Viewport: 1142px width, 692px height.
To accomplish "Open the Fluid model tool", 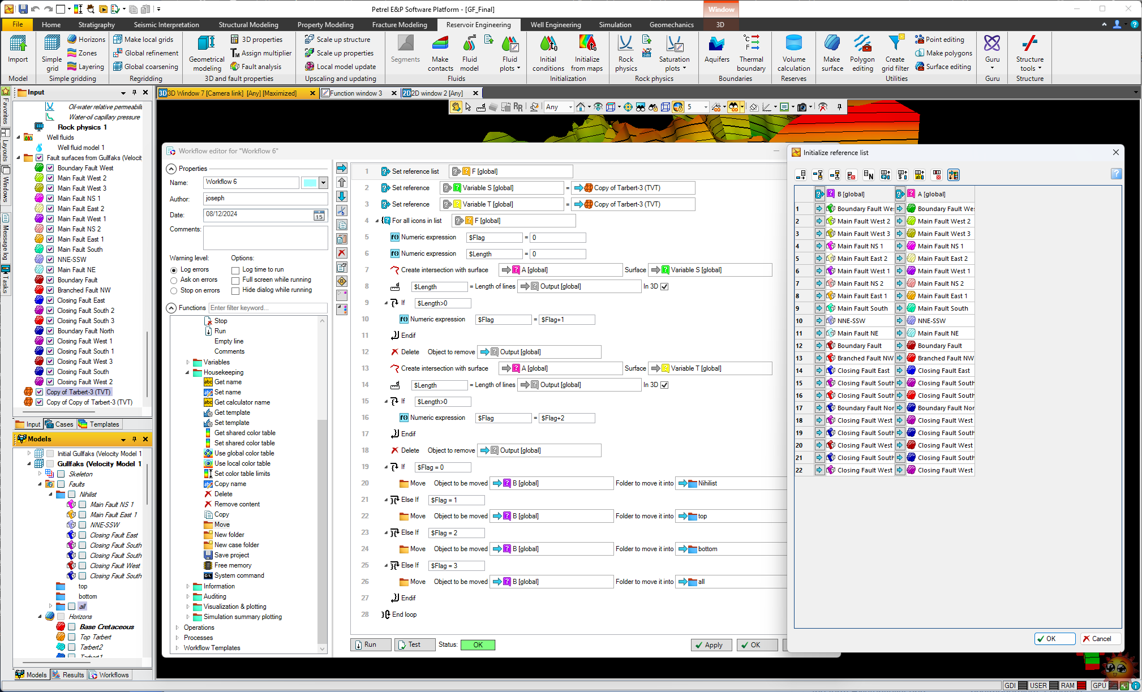I will coord(469,53).
